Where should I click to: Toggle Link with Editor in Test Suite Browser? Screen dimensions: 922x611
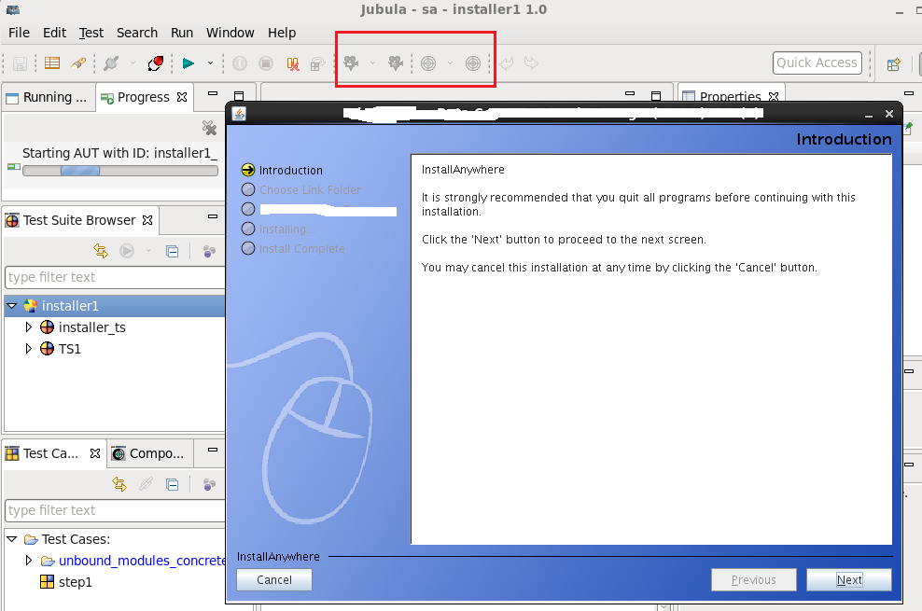coord(101,252)
